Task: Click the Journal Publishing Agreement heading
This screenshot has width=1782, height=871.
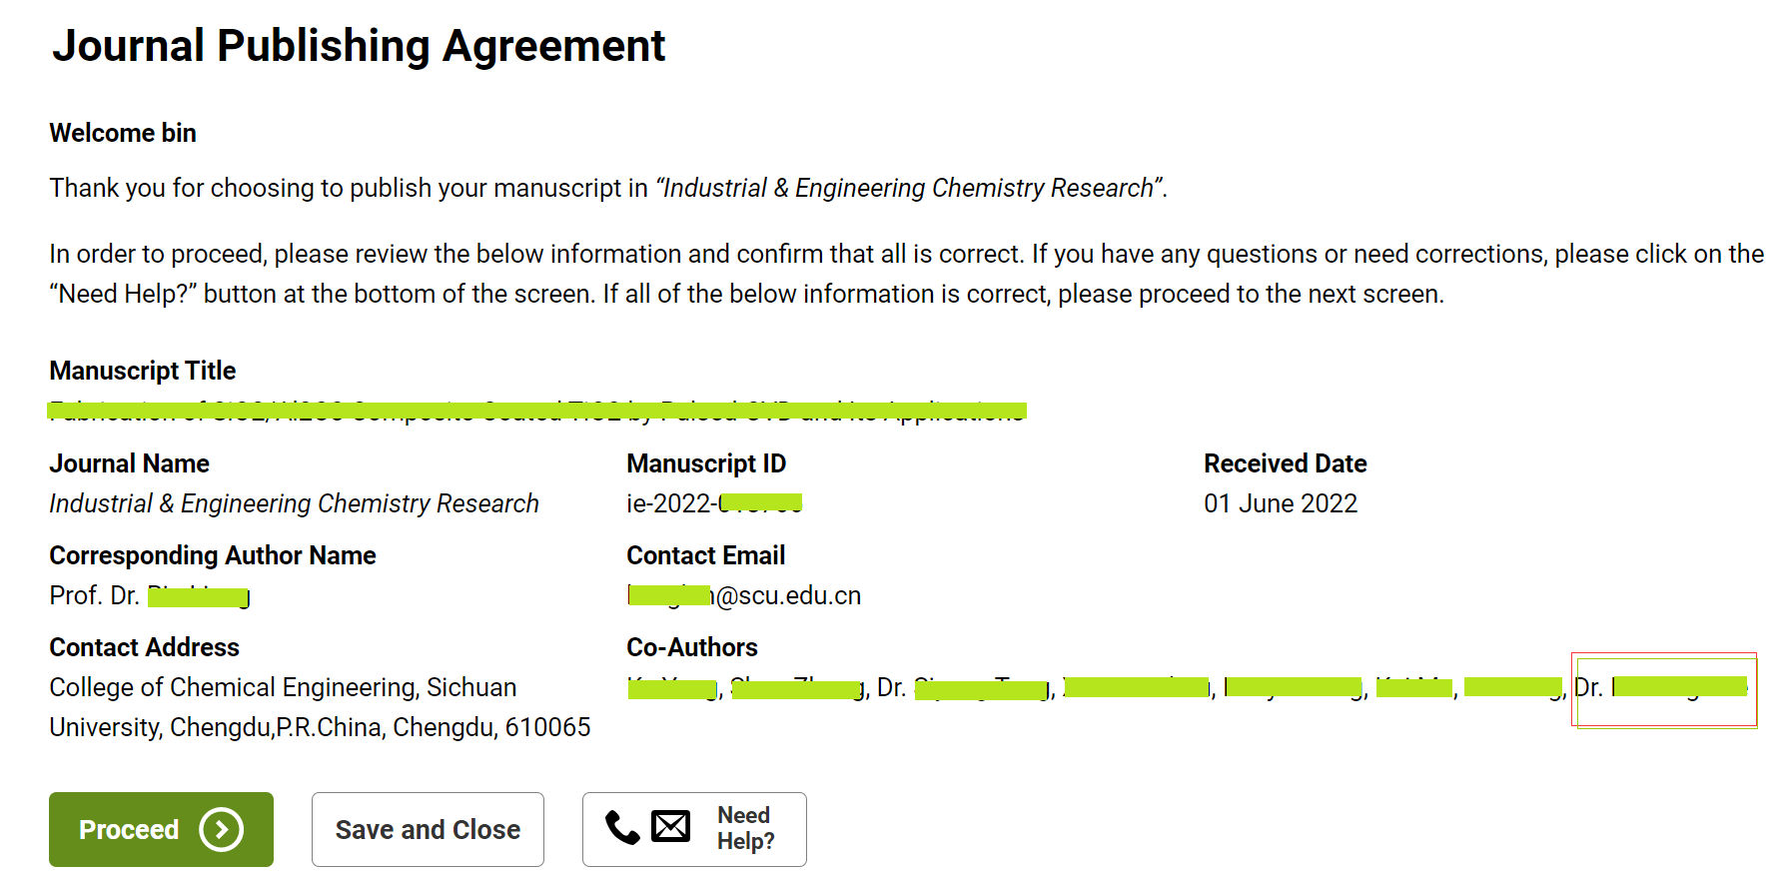Action: [x=359, y=46]
